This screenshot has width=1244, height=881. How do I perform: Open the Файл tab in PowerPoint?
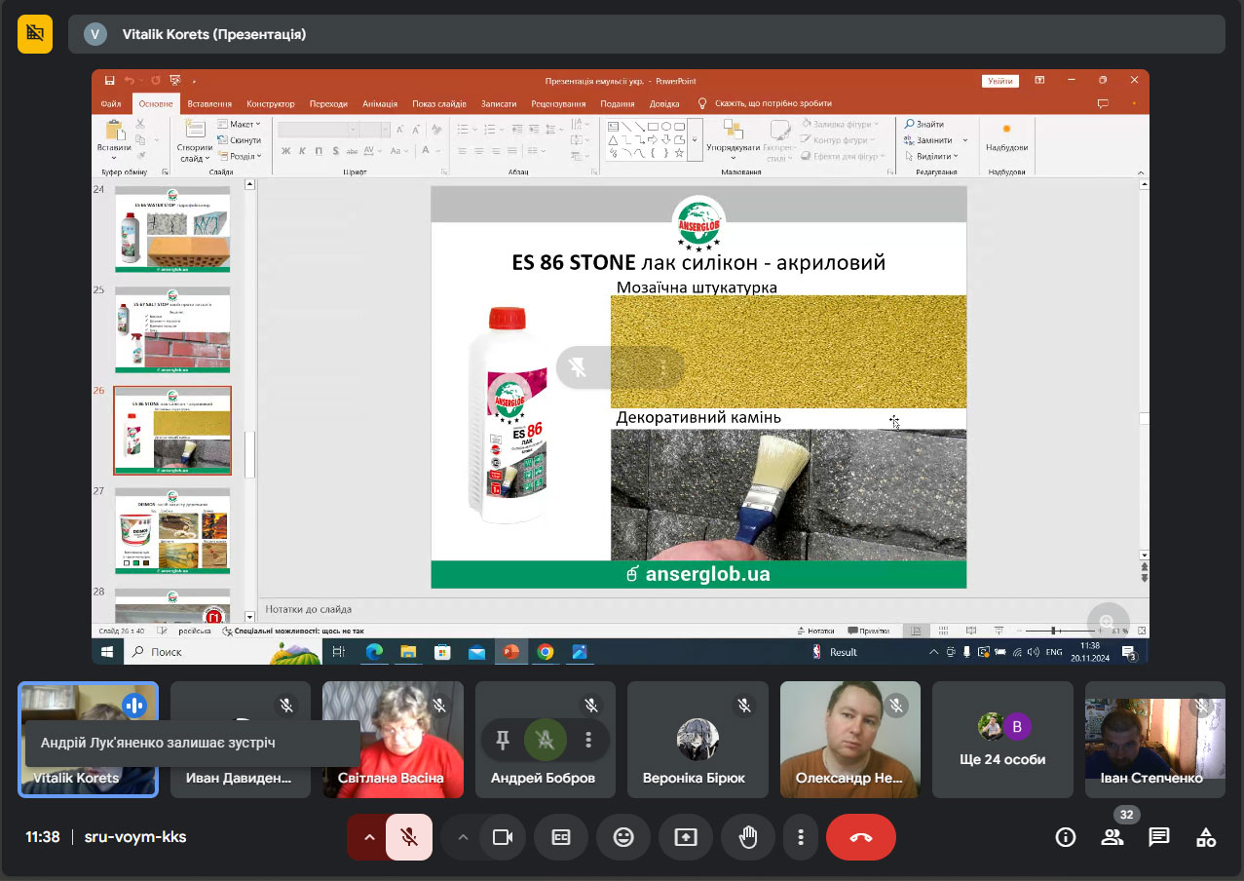pos(110,103)
